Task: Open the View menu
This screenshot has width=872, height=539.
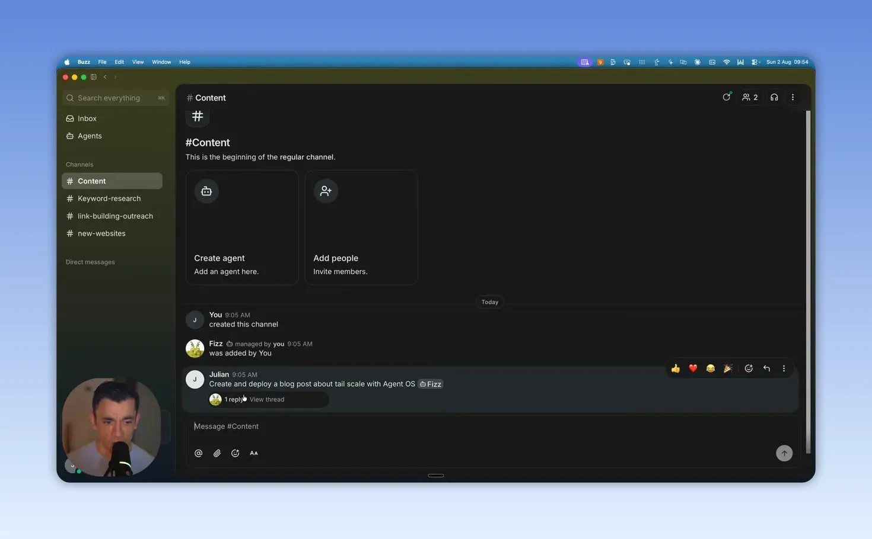Action: (x=138, y=62)
